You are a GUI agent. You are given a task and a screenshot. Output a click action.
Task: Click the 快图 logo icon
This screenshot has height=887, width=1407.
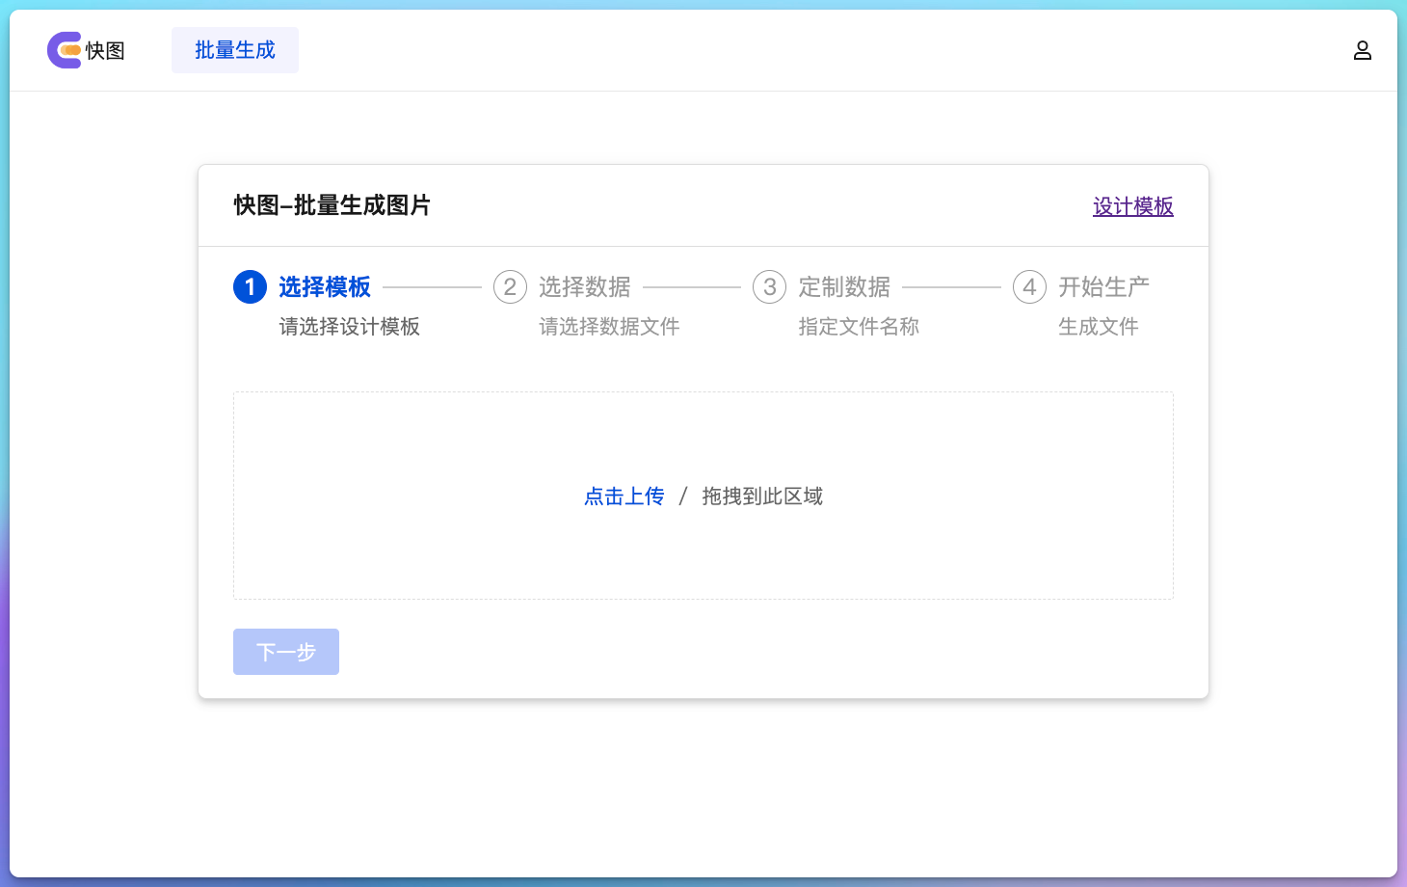[65, 50]
